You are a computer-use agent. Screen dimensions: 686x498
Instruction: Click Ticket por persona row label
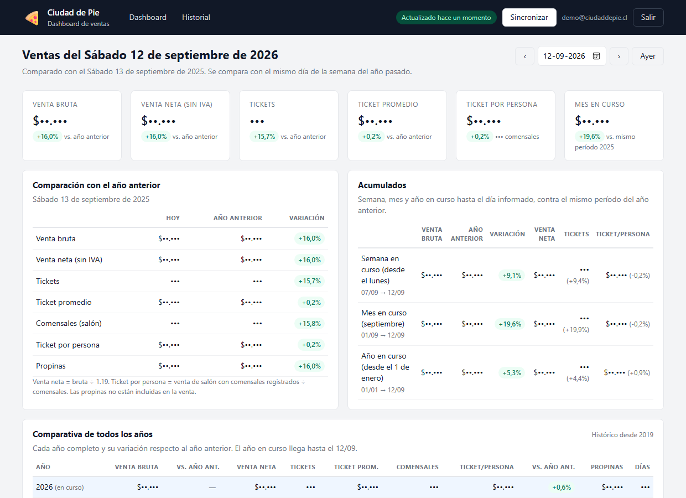point(67,345)
